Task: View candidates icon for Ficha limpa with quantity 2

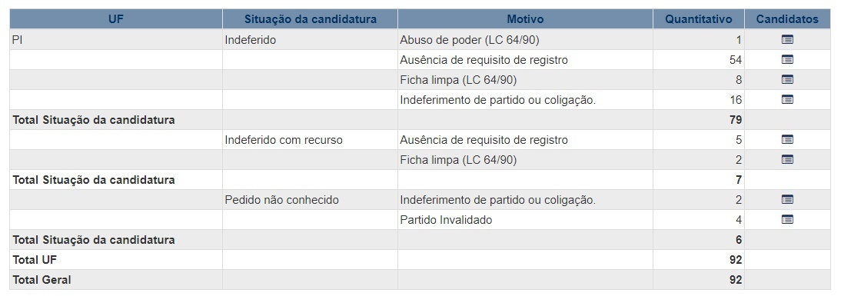Action: 787,159
